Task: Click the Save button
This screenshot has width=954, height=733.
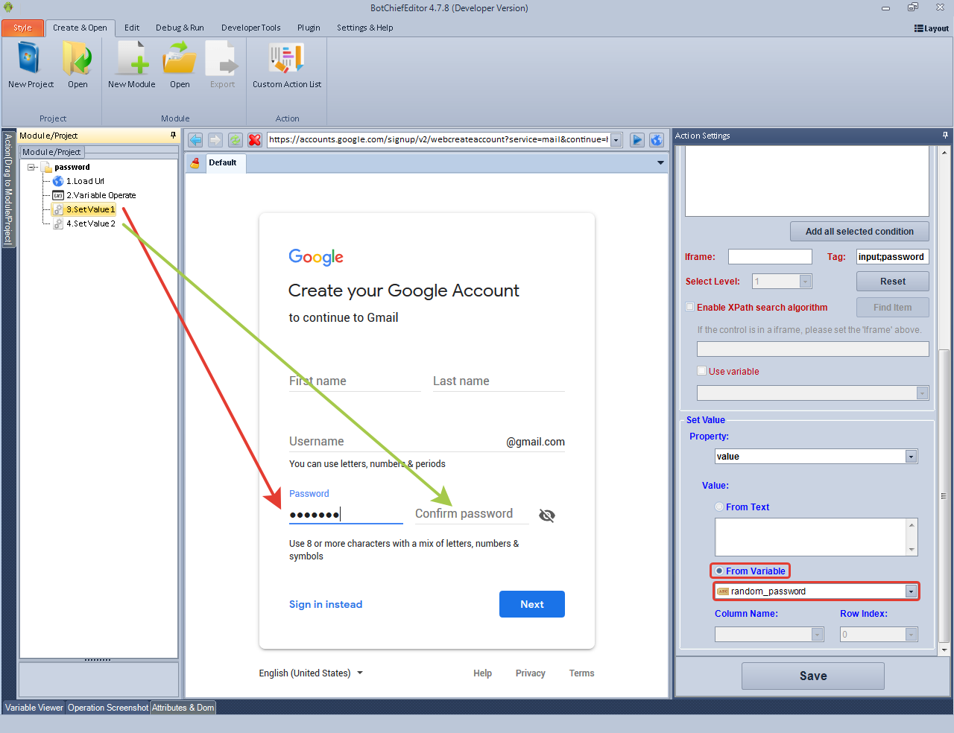Action: [x=812, y=676]
